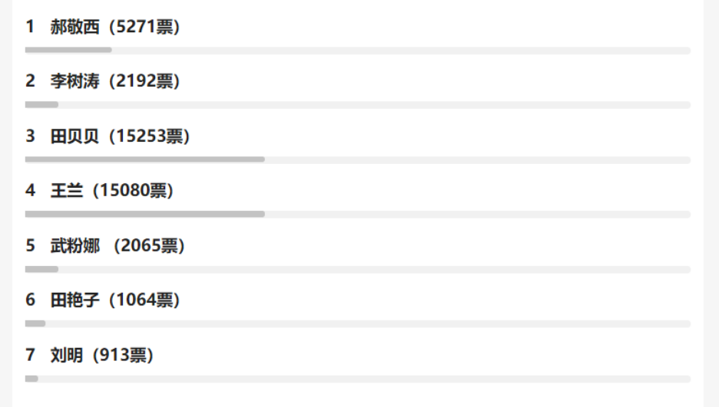Select the 田艳子 entry label
This screenshot has height=407, width=719.
click(x=75, y=300)
